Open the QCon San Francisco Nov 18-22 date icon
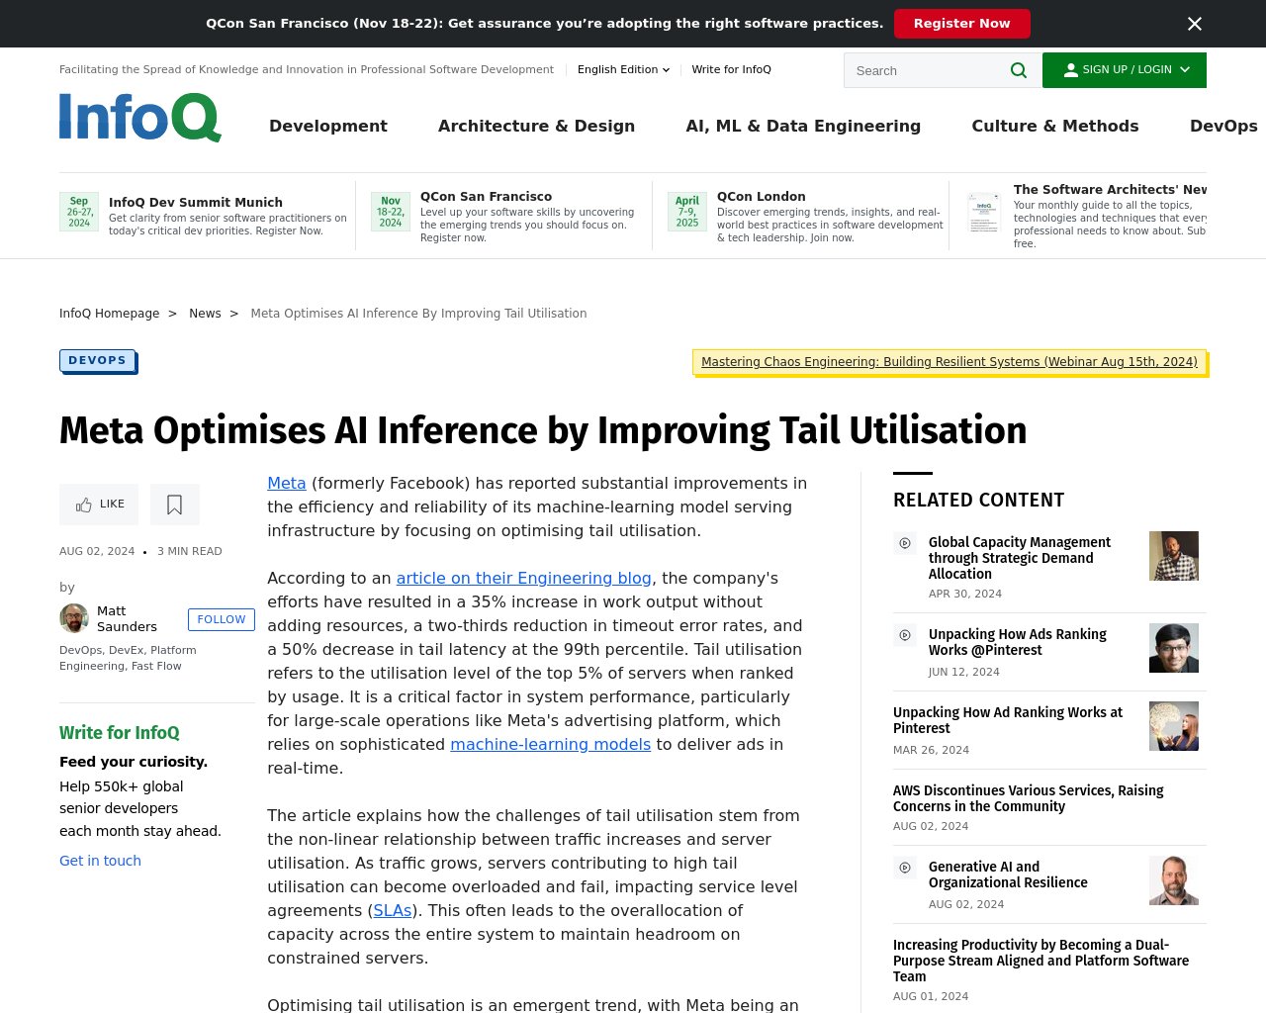 tap(391, 212)
